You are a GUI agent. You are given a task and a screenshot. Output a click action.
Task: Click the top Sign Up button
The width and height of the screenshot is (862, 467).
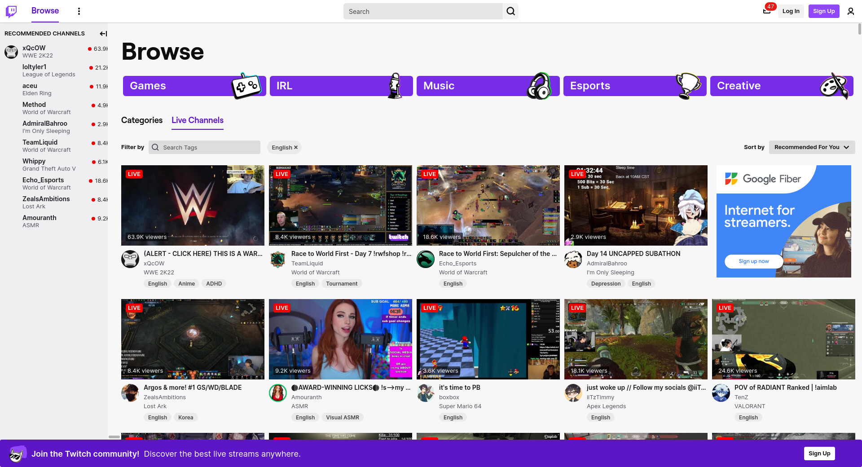[x=824, y=11]
